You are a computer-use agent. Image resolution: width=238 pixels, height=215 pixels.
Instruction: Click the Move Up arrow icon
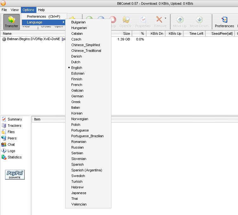pos(180,20)
